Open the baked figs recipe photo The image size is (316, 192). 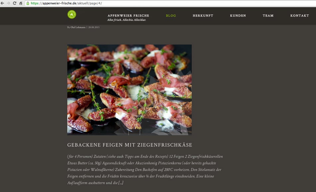pyautogui.click(x=129, y=90)
